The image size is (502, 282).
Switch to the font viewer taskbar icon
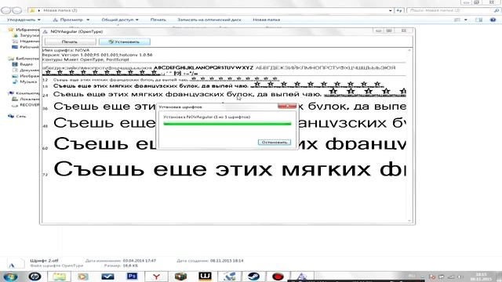302,277
